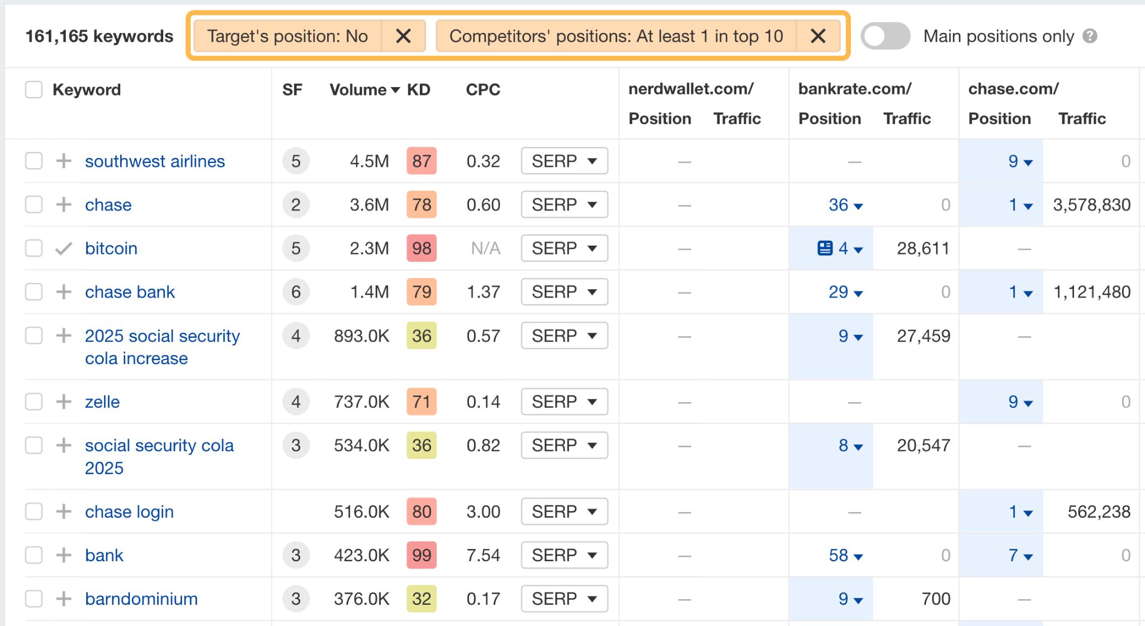Check the select-all keywords checkbox
This screenshot has width=1145, height=626.
point(34,89)
